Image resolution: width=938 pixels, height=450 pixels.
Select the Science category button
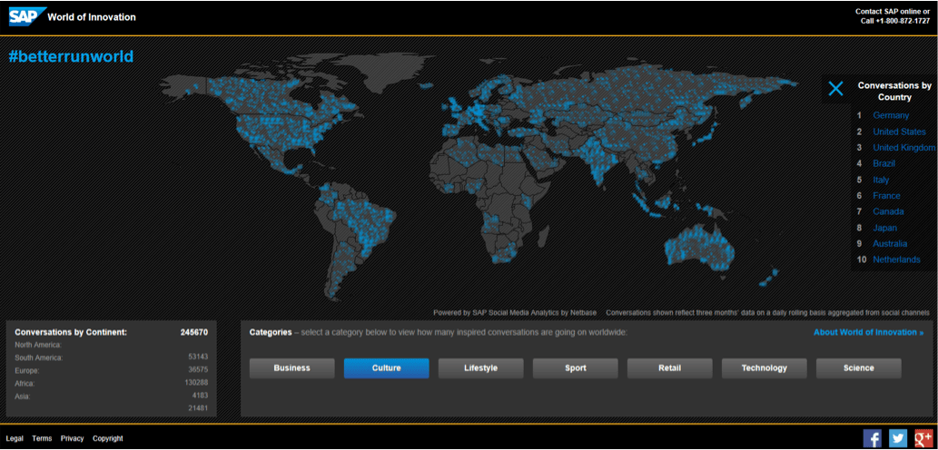pos(859,368)
